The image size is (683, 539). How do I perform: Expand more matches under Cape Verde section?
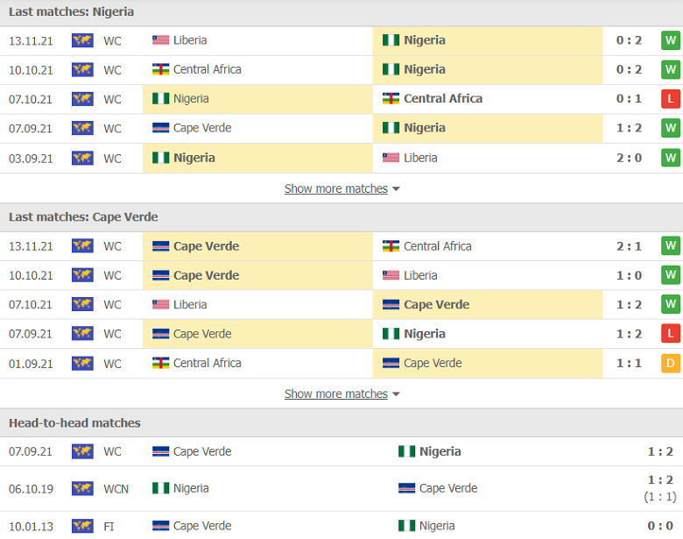coord(335,394)
